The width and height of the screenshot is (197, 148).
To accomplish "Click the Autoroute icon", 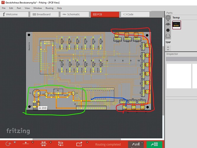I will point(61,144).
